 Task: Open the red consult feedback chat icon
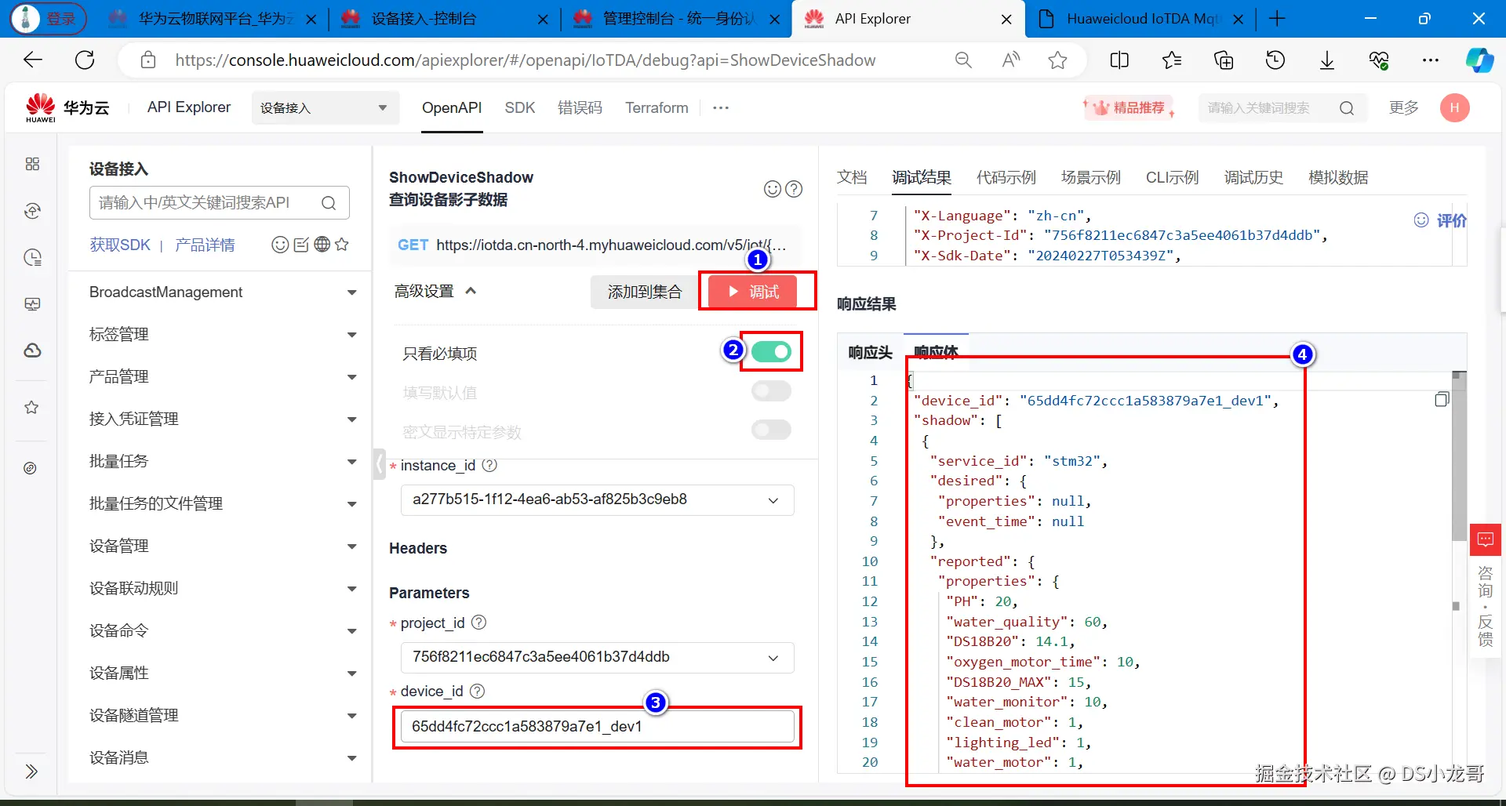[x=1486, y=539]
